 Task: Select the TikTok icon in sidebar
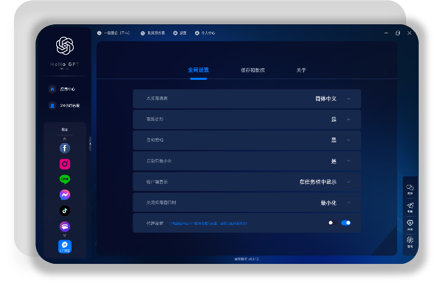(65, 210)
